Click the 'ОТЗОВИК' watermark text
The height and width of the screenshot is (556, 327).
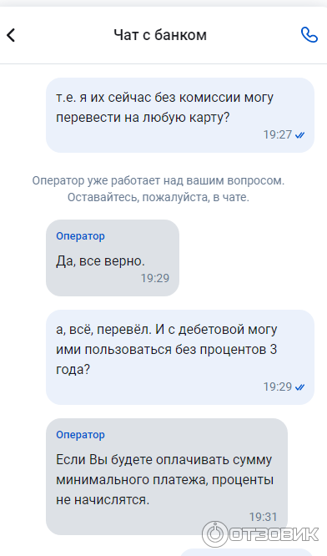pos(274,535)
